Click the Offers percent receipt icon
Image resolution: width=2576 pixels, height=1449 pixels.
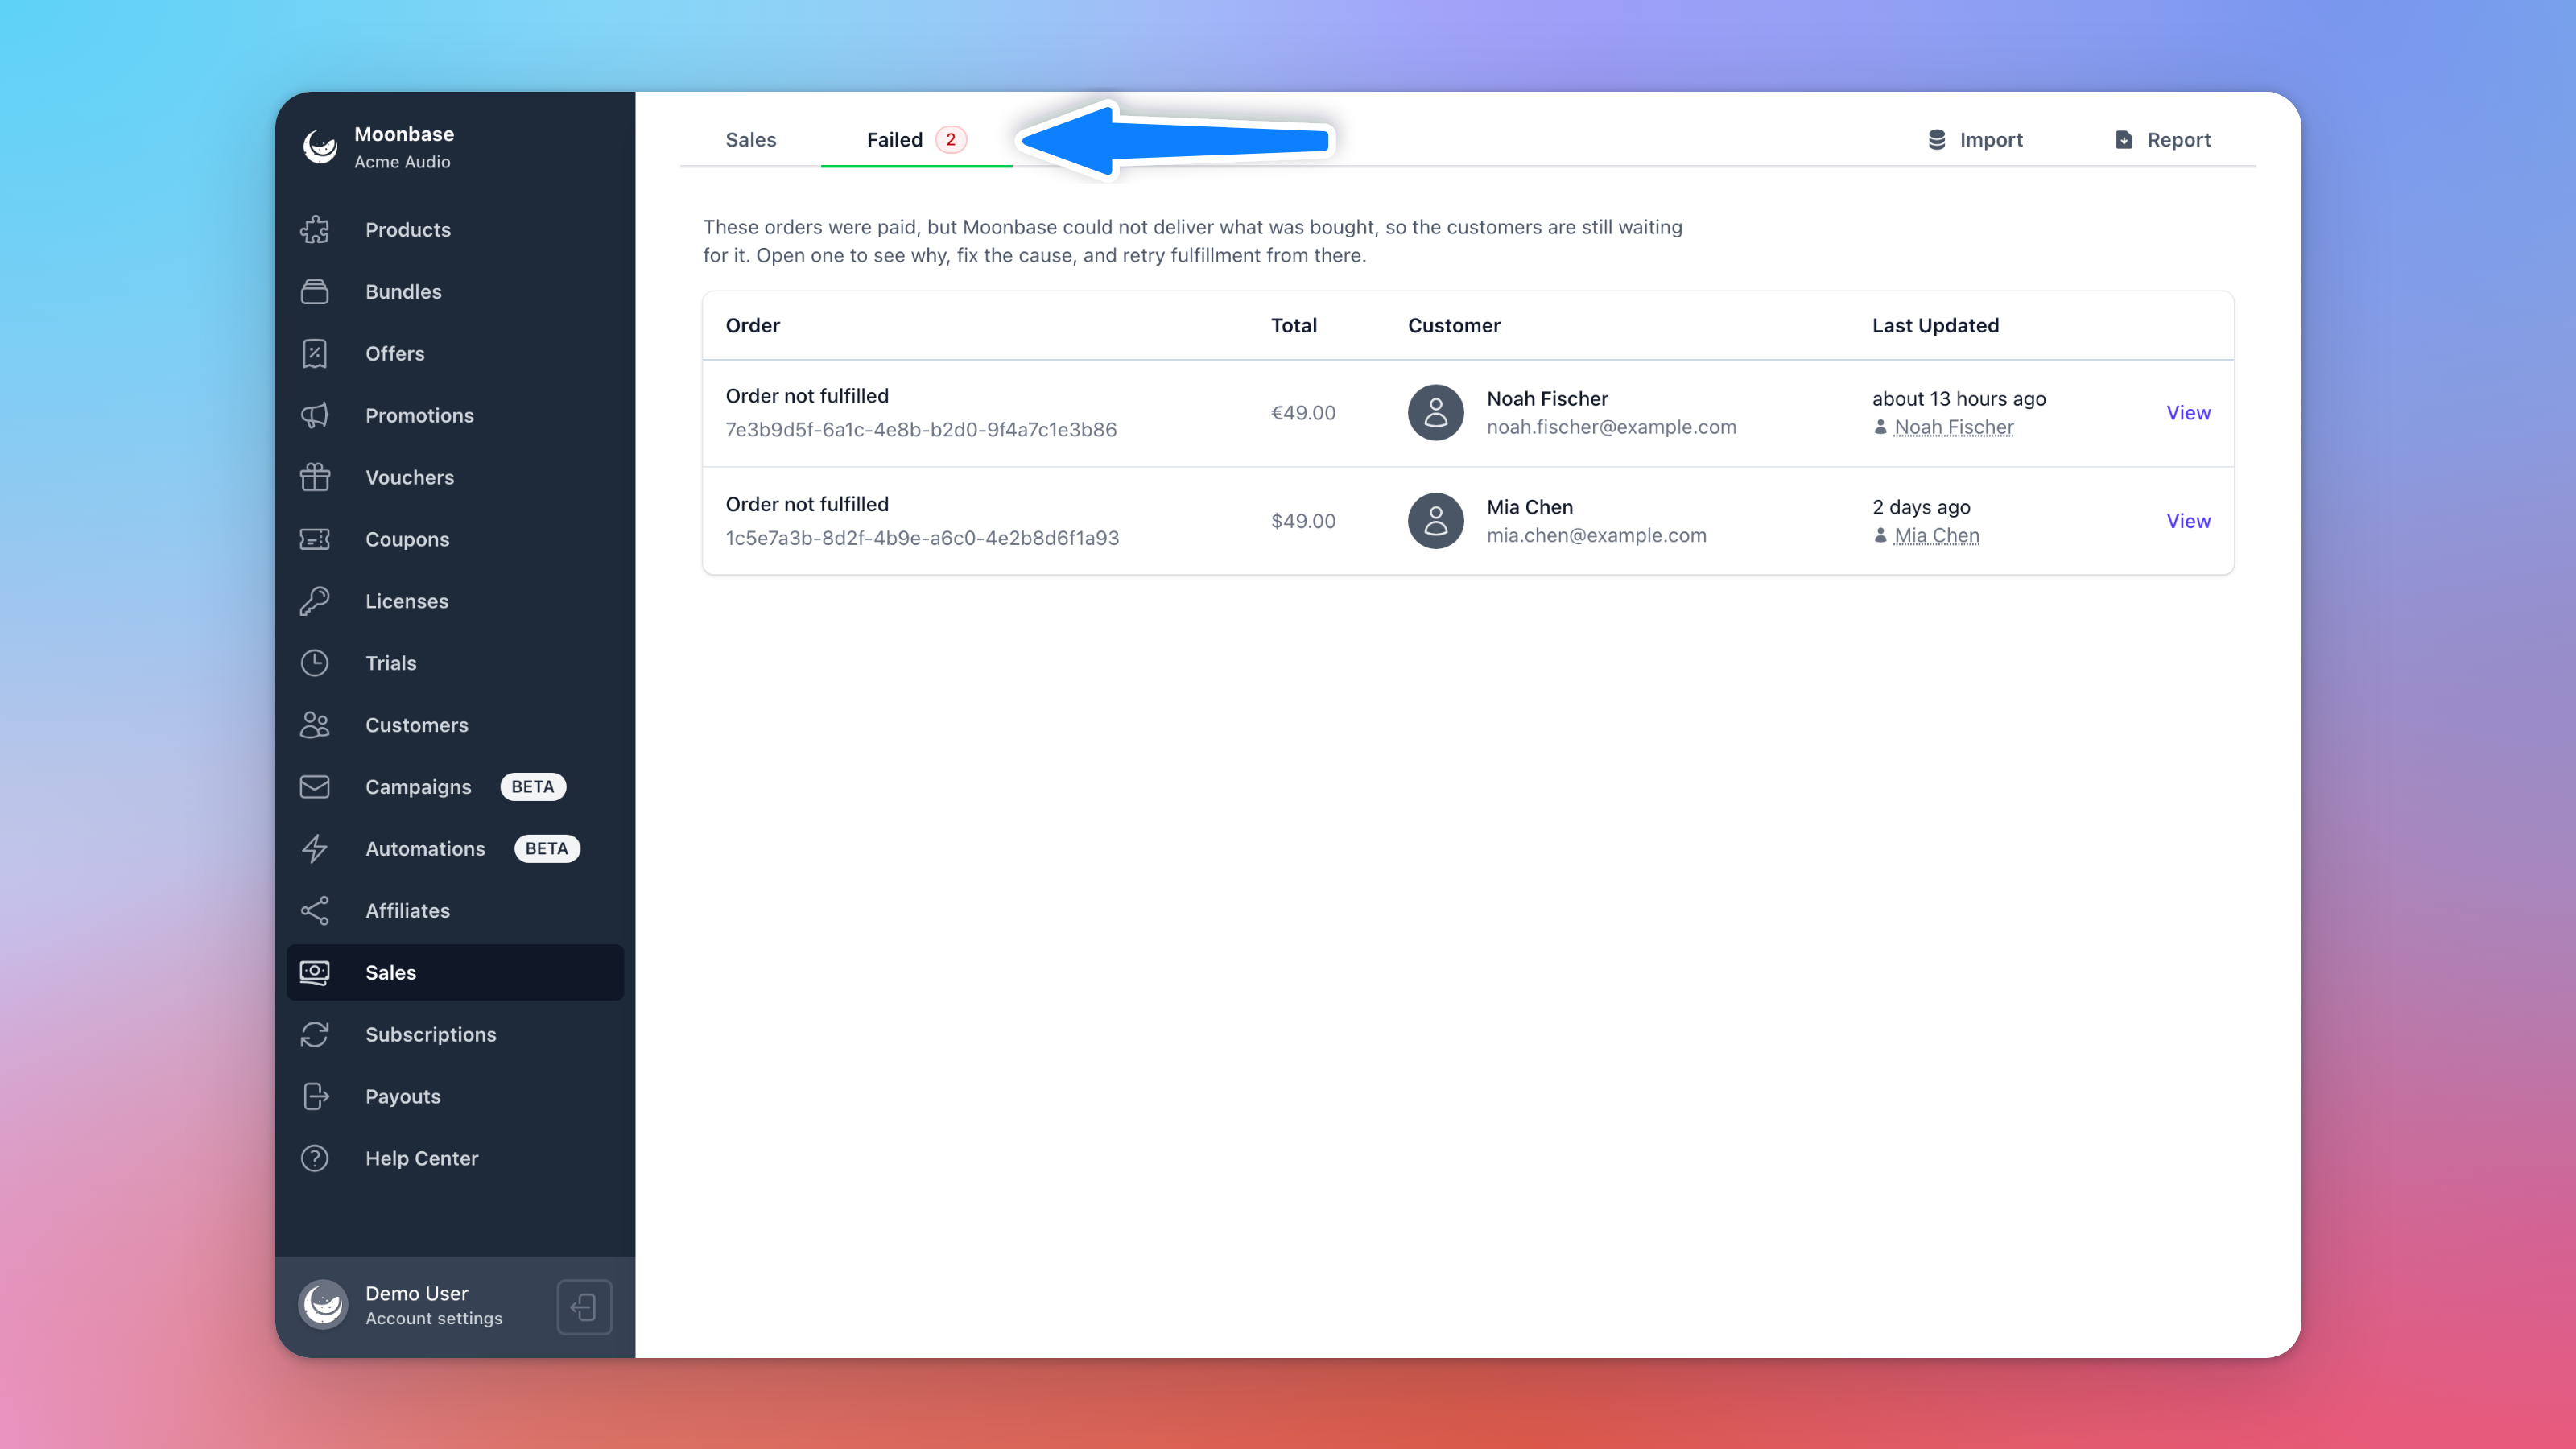pyautogui.click(x=315, y=354)
